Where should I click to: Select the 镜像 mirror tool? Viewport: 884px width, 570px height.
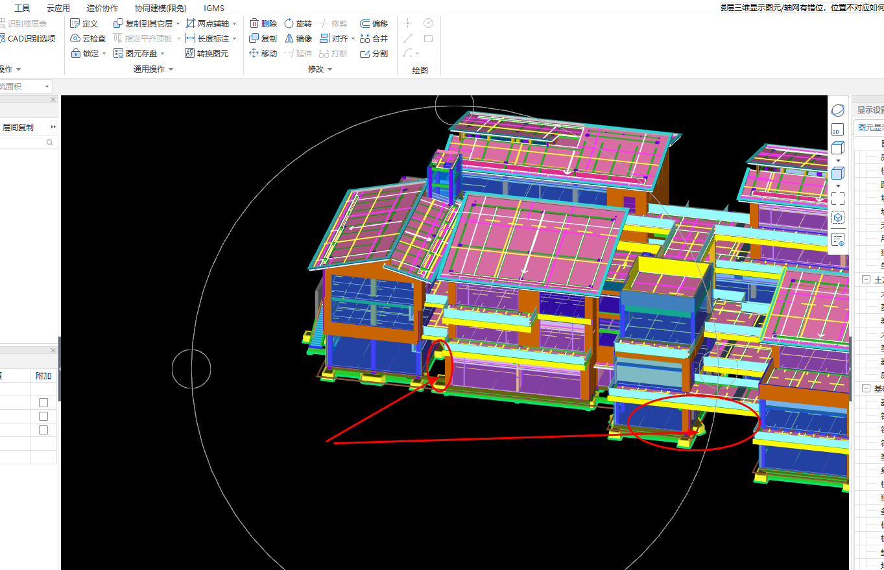tap(298, 38)
